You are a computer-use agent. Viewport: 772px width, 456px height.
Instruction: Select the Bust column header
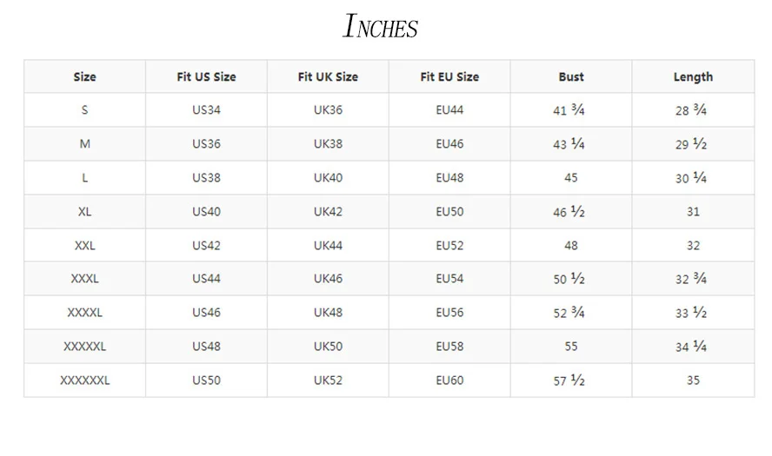pyautogui.click(x=571, y=76)
